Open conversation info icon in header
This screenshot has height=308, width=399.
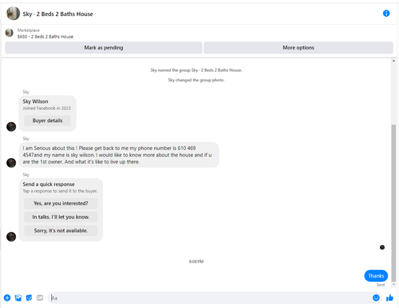[x=386, y=14]
